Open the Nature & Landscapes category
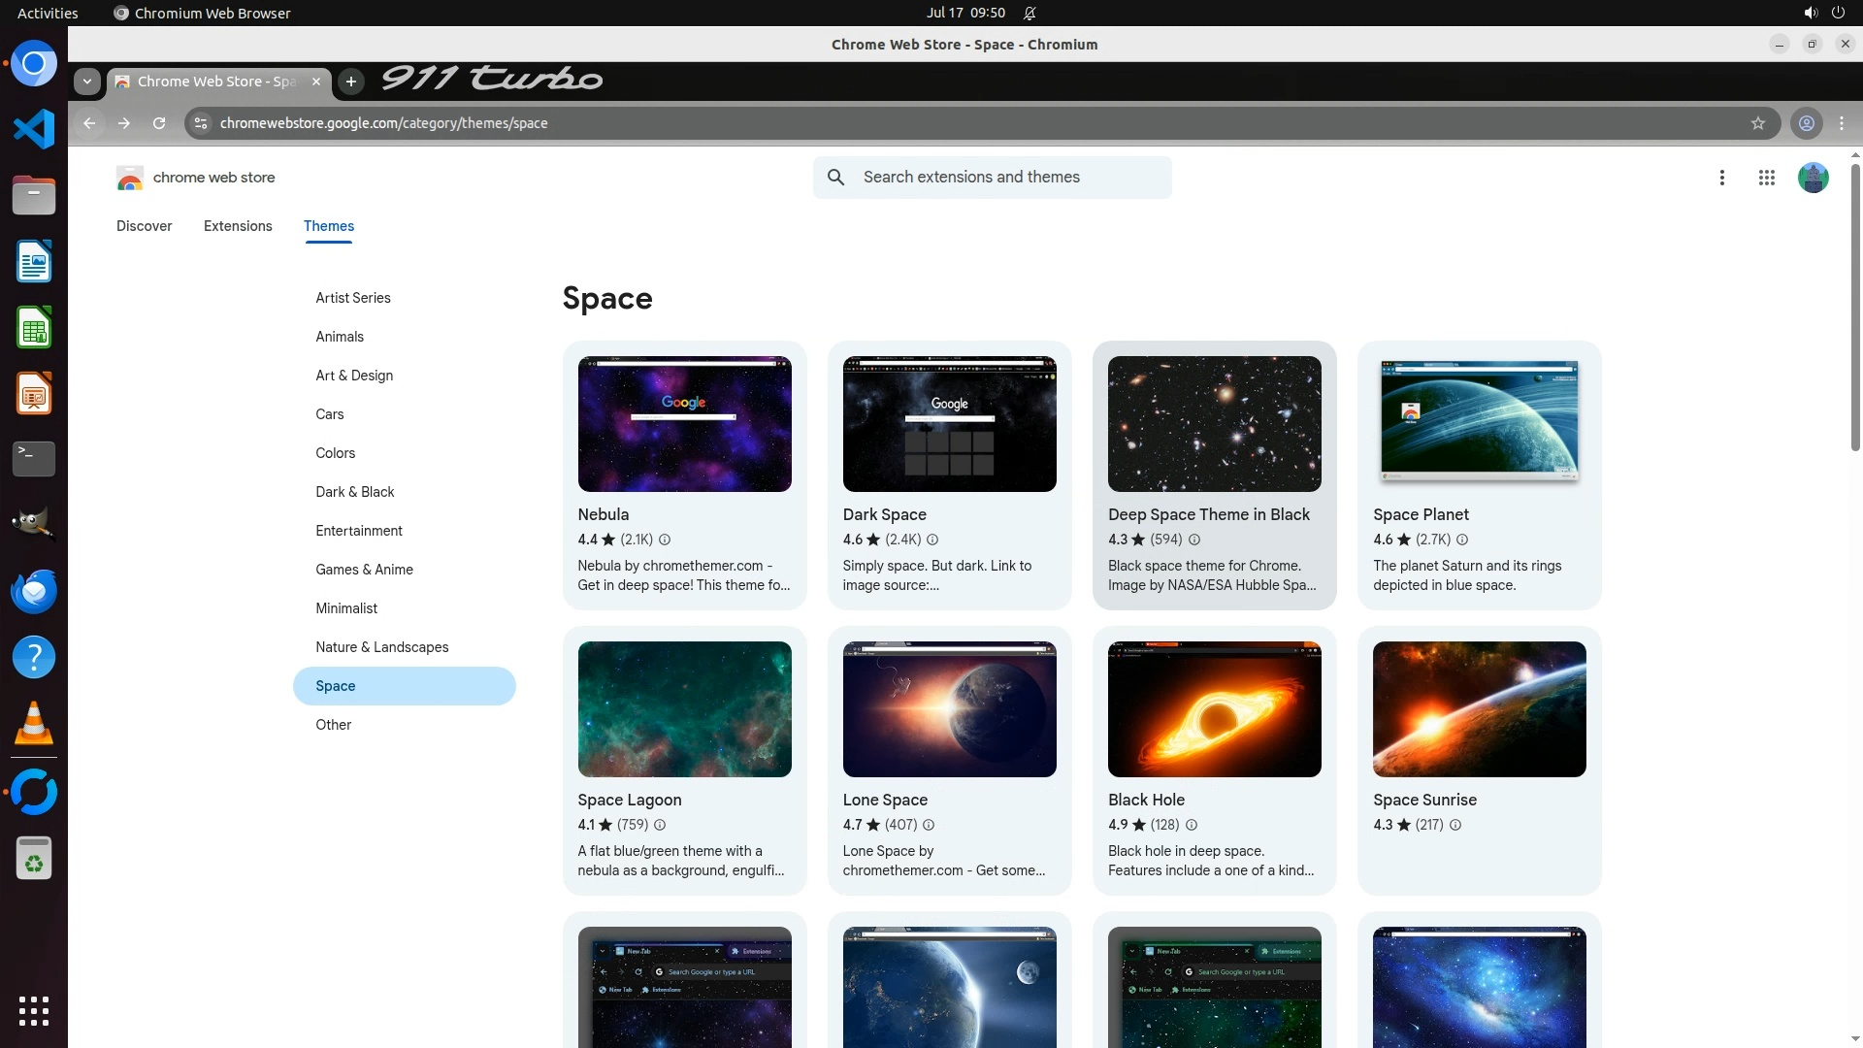 pos(381,647)
